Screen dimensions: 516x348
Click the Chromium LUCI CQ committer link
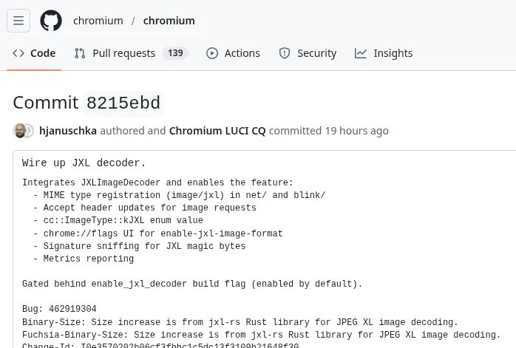click(x=217, y=131)
